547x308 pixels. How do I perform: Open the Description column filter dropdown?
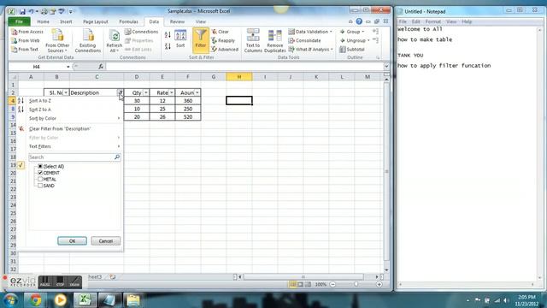[x=121, y=92]
